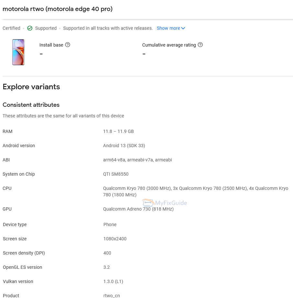The height and width of the screenshot is (306, 293).
Task: Select the Vulkan version 1.3.0 (L1) value
Action: pyautogui.click(x=113, y=281)
